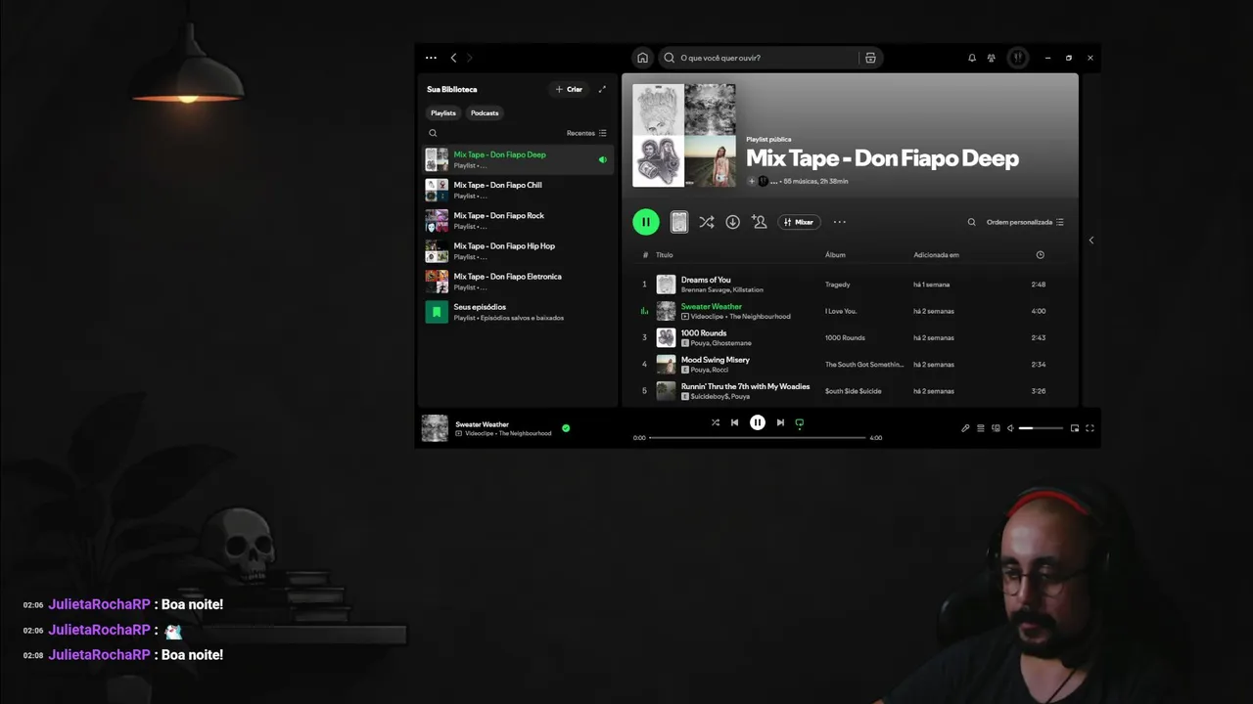The height and width of the screenshot is (704, 1253).
Task: Mute the volume speaker icon
Action: [x=1010, y=428]
